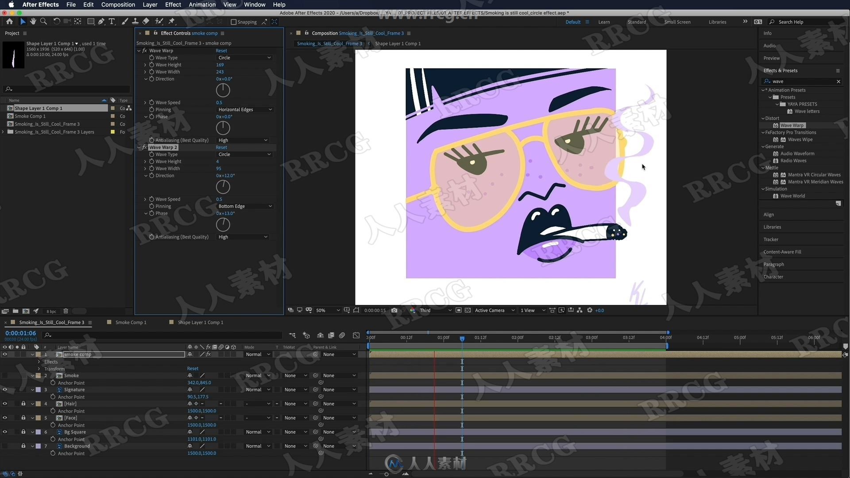Click the Reset Exposure icon

pos(590,310)
